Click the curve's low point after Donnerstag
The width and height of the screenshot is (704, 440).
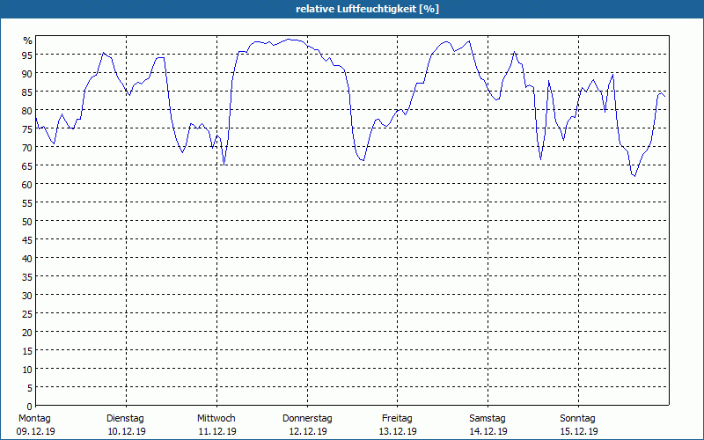(362, 160)
